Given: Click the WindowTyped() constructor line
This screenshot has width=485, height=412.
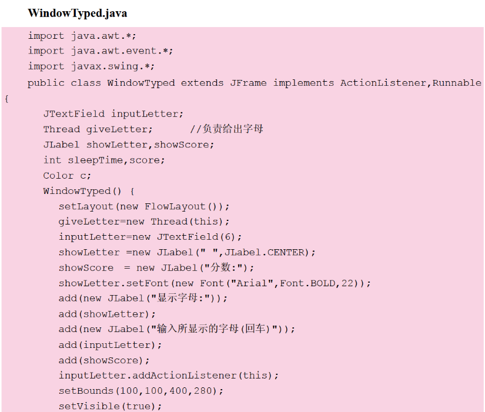Looking at the screenshot, I should pos(89,191).
